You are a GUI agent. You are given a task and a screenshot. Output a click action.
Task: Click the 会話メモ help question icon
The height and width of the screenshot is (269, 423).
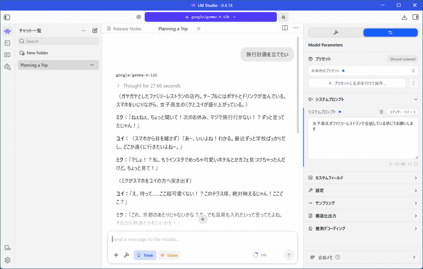tap(337, 257)
